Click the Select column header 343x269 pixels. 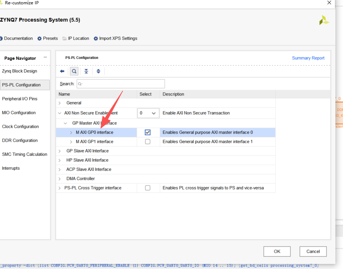pos(146,94)
